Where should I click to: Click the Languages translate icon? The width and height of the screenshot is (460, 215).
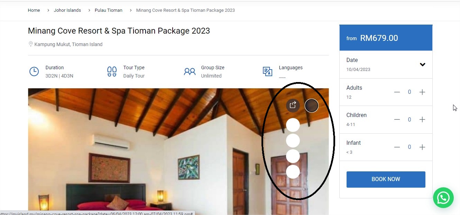(x=267, y=72)
